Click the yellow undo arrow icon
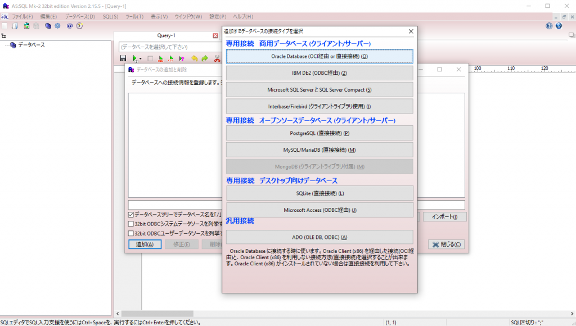The height and width of the screenshot is (326, 576). point(194,58)
